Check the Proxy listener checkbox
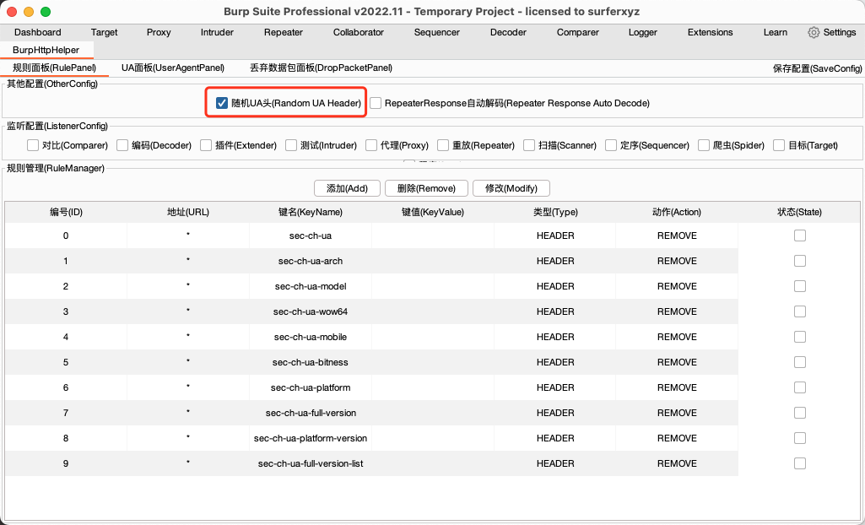Viewport: 865px width, 525px height. pyautogui.click(x=371, y=145)
